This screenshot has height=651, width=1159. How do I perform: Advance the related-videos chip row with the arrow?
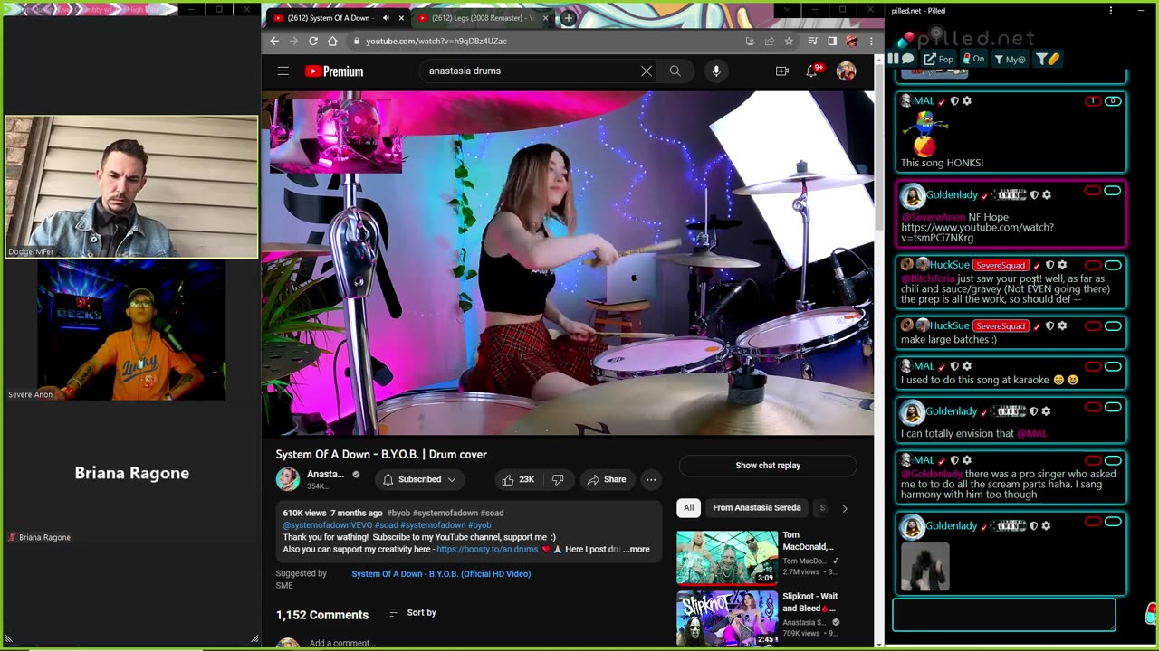pos(845,508)
